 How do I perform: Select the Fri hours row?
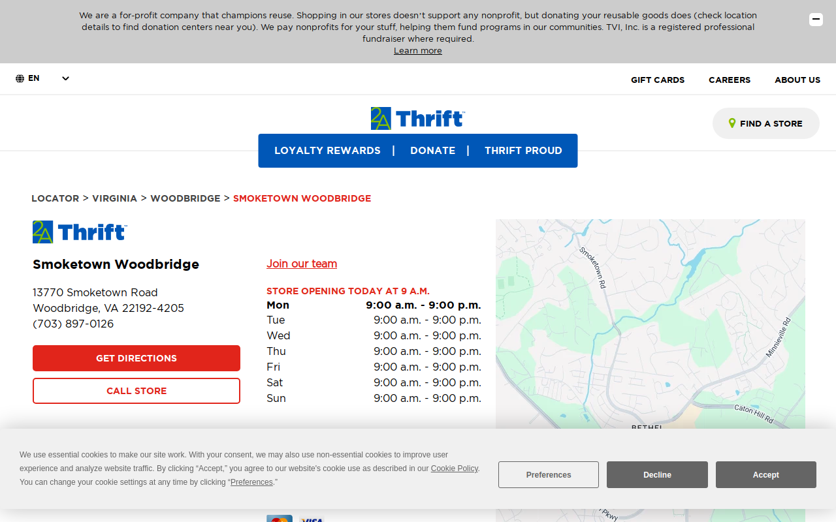click(374, 367)
